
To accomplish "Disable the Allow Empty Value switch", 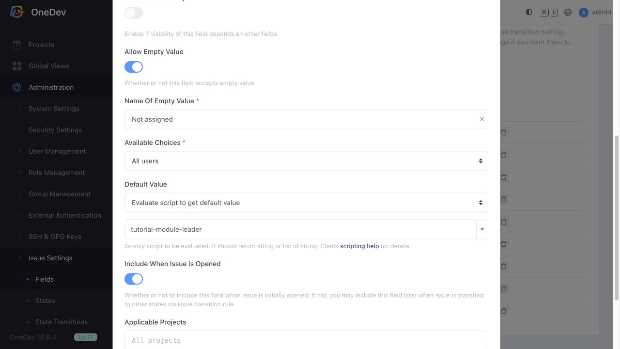I will pyautogui.click(x=134, y=67).
